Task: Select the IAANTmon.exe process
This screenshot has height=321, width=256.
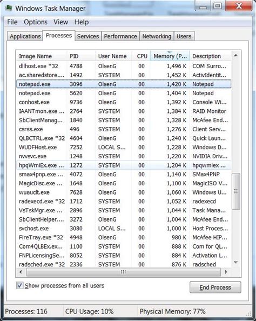Action: (124, 111)
